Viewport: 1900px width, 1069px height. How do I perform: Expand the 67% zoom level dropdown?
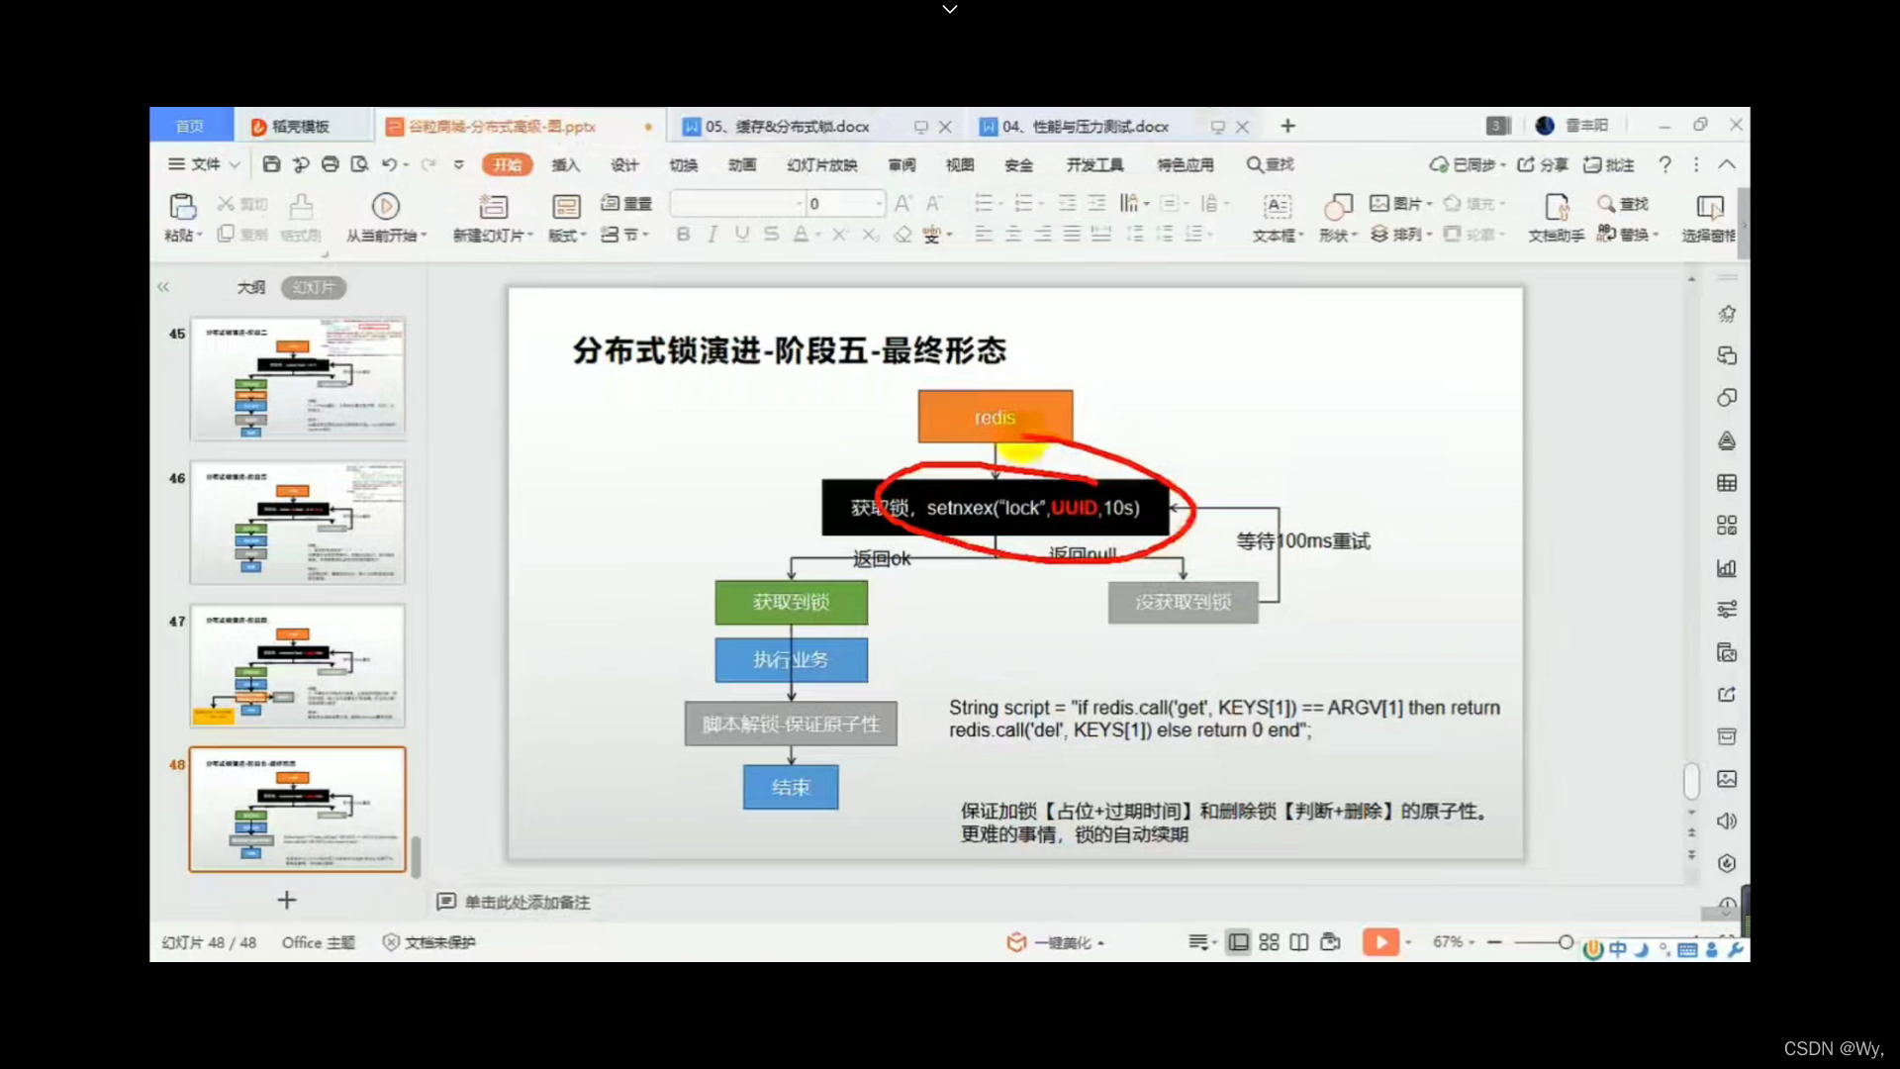coord(1454,942)
